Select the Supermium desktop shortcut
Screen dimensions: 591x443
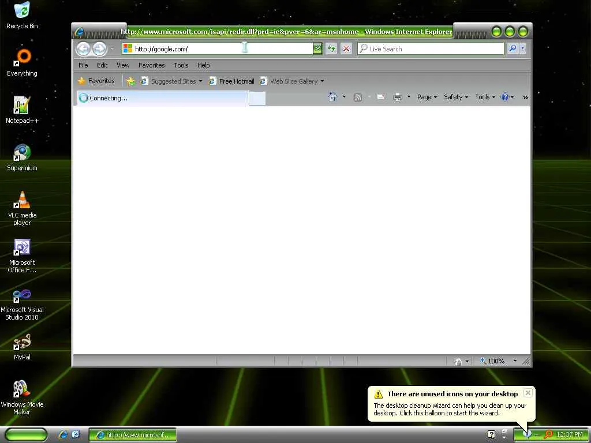coord(22,157)
